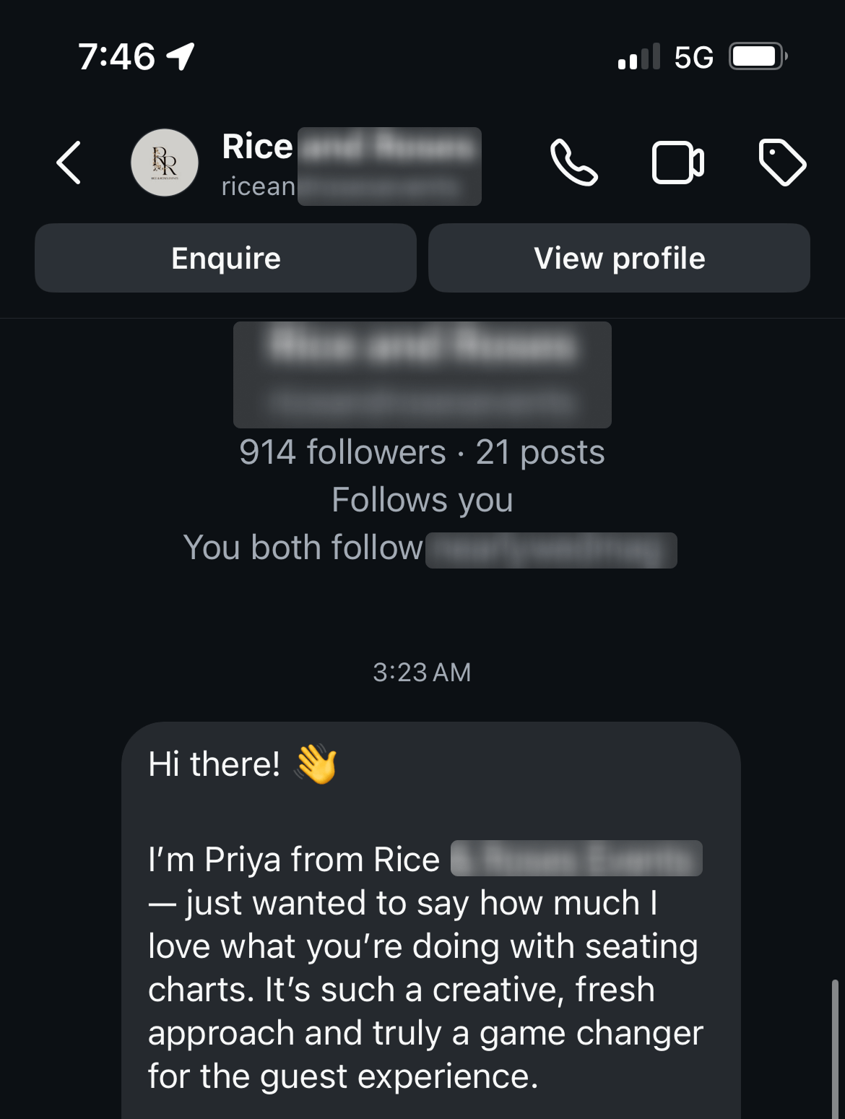Click the chat scrollbar on right edge
845x1119 pixels.
click(835, 1047)
